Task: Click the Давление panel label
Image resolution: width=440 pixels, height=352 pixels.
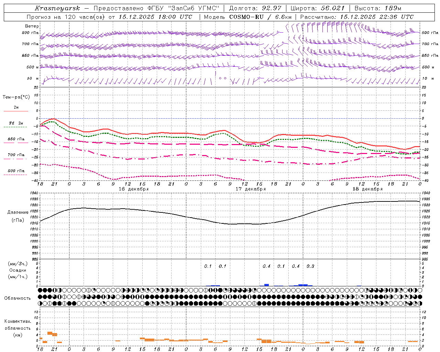Action: [18, 212]
